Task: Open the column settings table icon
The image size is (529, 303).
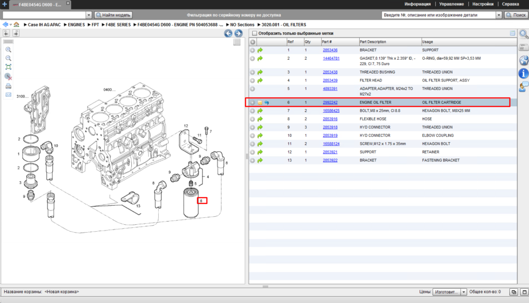Action: [513, 33]
